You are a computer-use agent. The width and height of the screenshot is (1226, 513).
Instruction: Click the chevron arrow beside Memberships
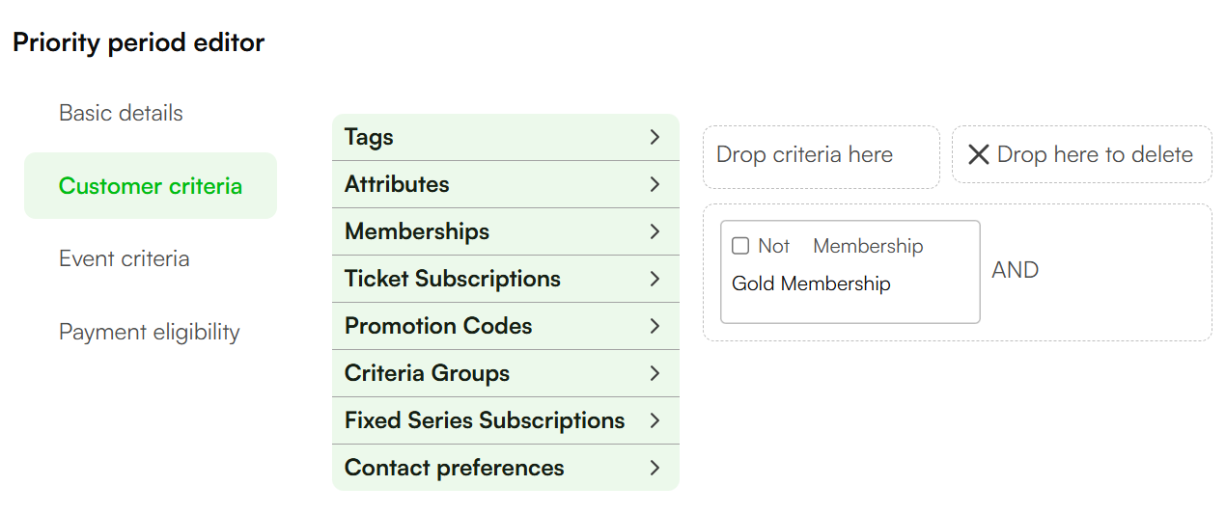click(655, 231)
